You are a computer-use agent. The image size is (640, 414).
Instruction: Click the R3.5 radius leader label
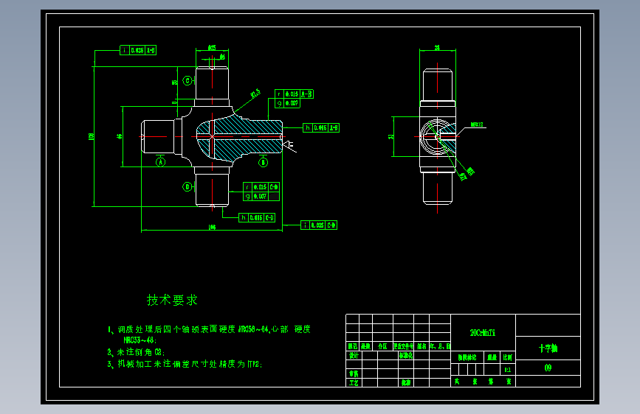pyautogui.click(x=255, y=94)
